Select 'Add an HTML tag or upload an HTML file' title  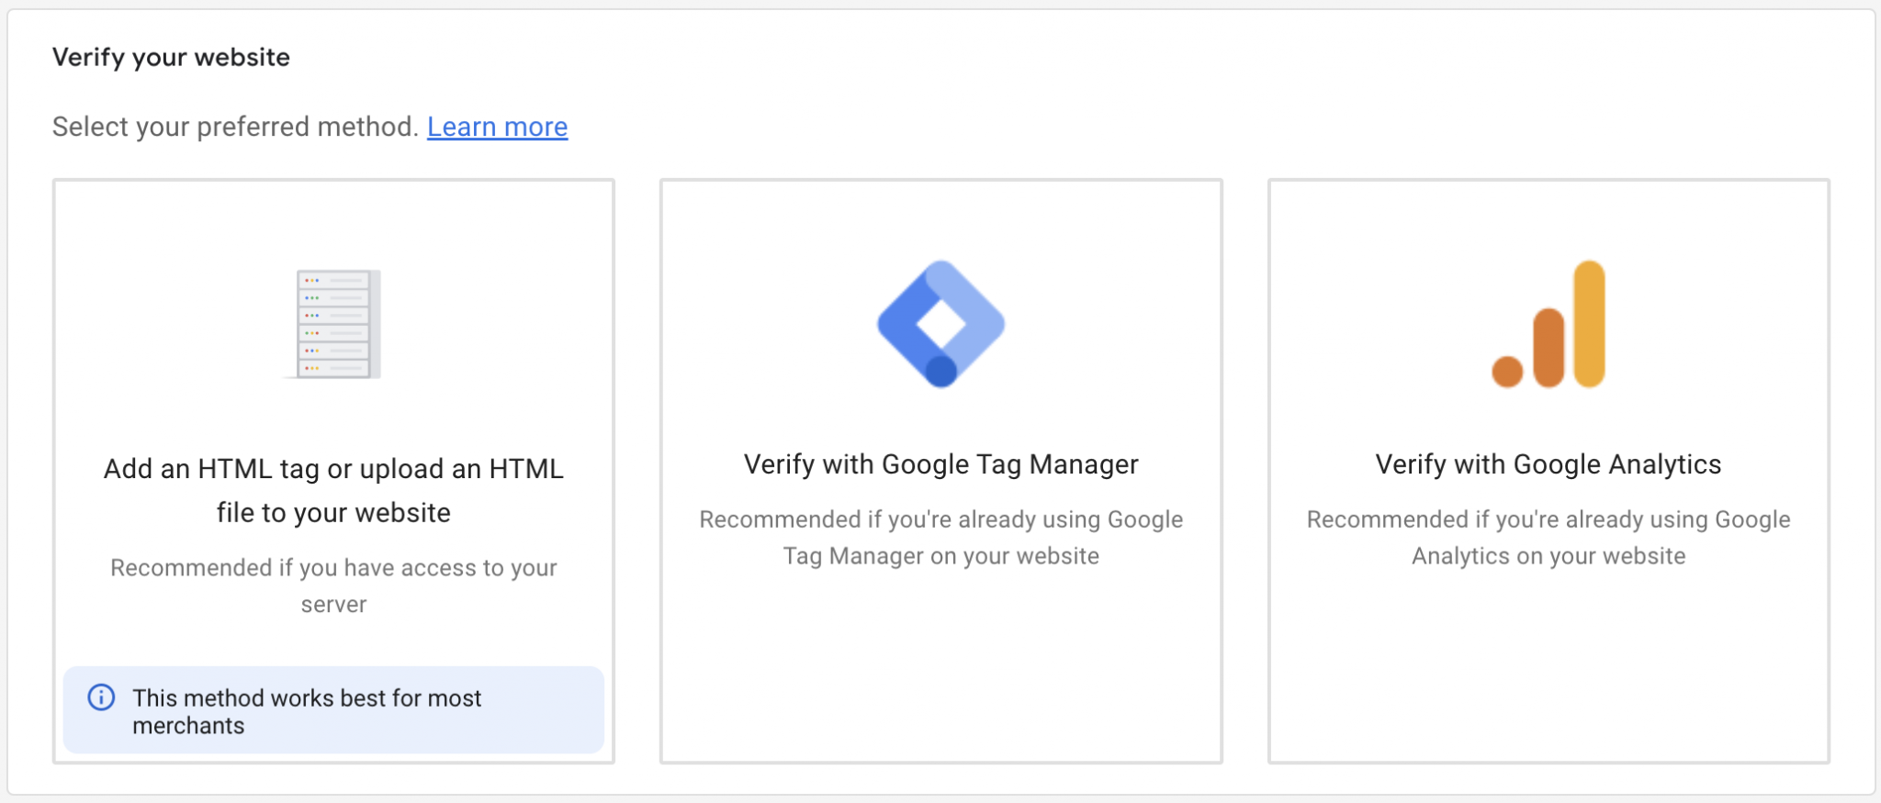click(333, 490)
